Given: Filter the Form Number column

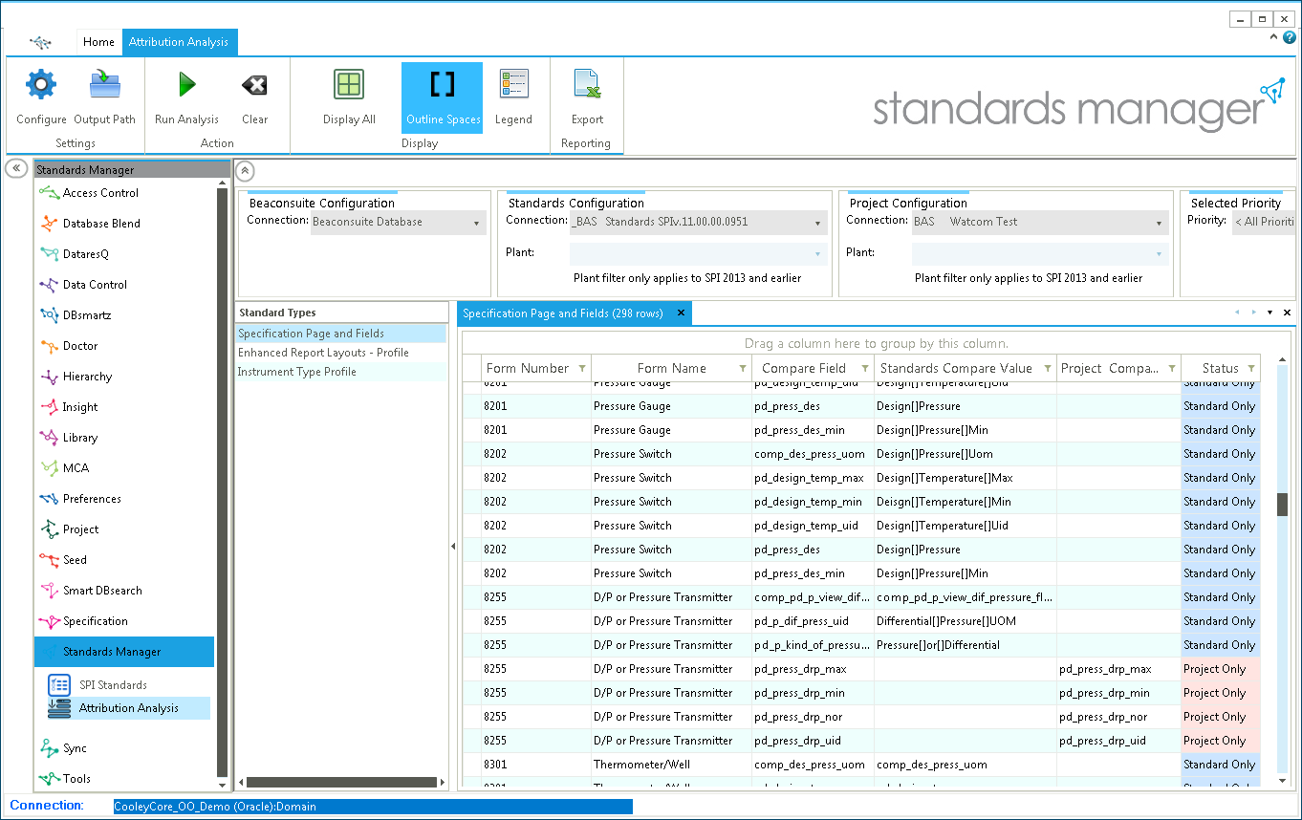Looking at the screenshot, I should point(581,369).
